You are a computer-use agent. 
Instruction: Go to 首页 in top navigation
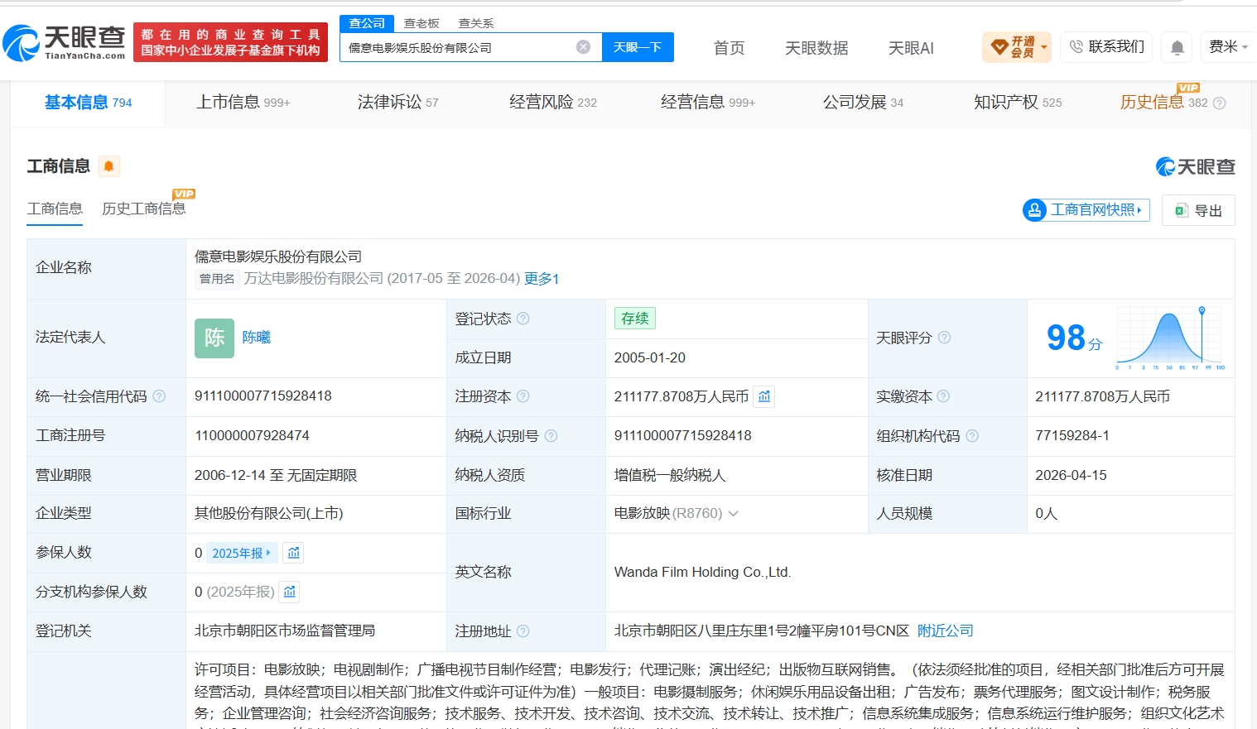tap(729, 48)
